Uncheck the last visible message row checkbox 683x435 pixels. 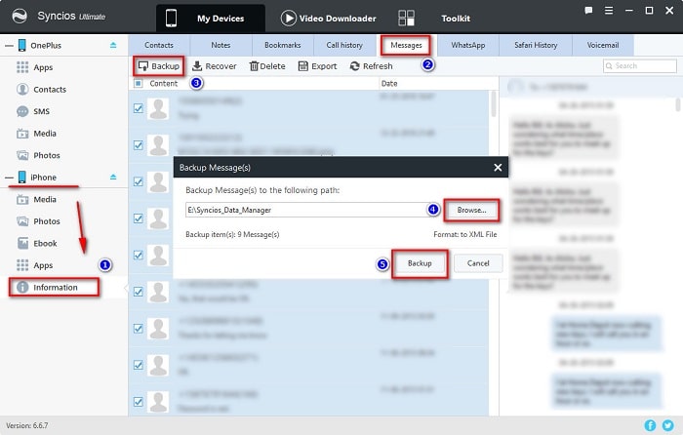[x=139, y=402]
